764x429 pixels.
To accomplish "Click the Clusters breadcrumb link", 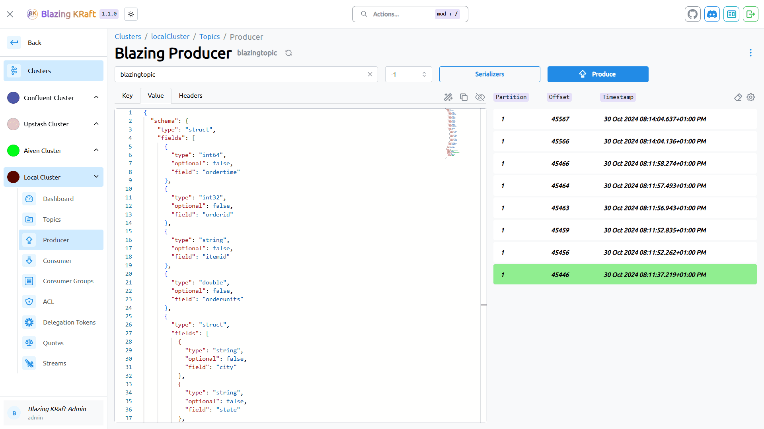I will (128, 37).
